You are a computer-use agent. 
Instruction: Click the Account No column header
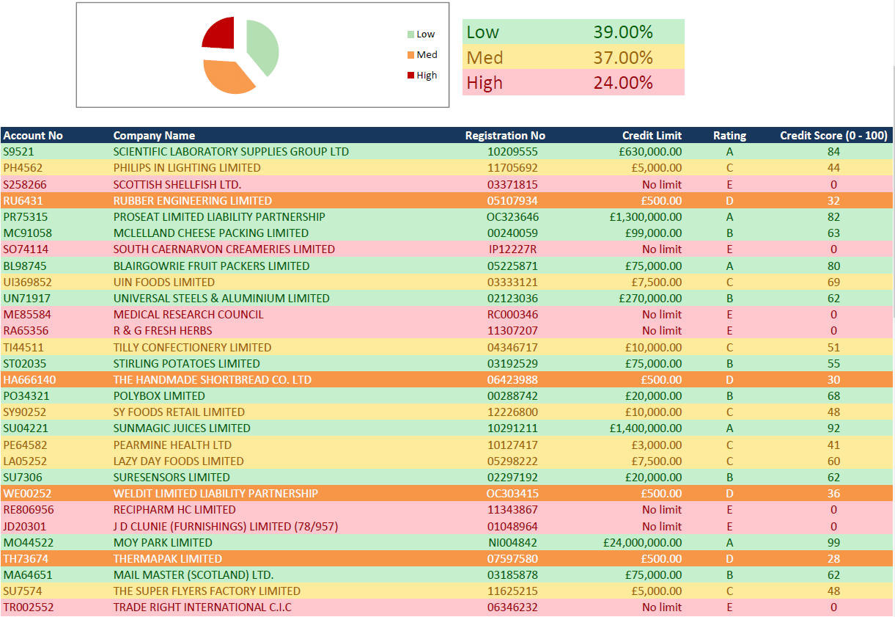point(33,136)
